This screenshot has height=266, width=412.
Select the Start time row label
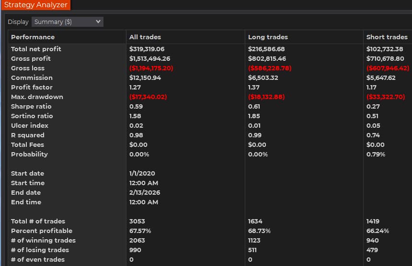tap(28, 183)
